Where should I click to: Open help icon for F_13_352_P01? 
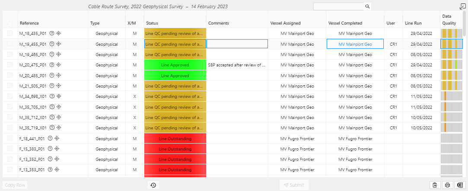(x=50, y=159)
